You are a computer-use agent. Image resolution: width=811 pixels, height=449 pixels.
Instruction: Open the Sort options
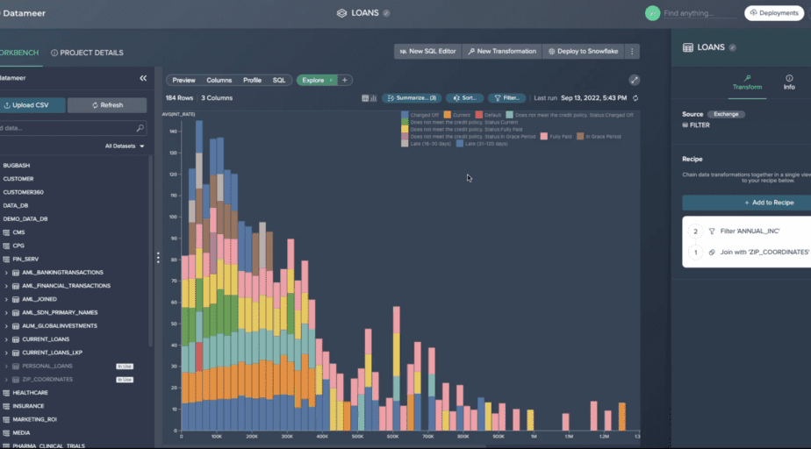coord(464,98)
